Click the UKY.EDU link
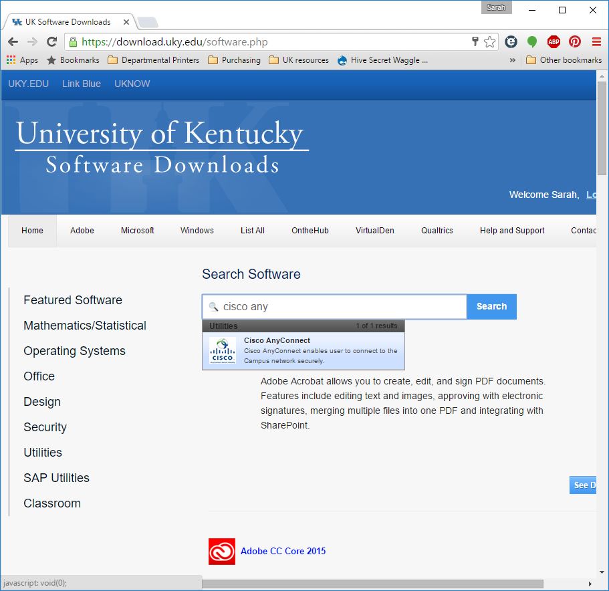The height and width of the screenshot is (591, 609). [28, 84]
